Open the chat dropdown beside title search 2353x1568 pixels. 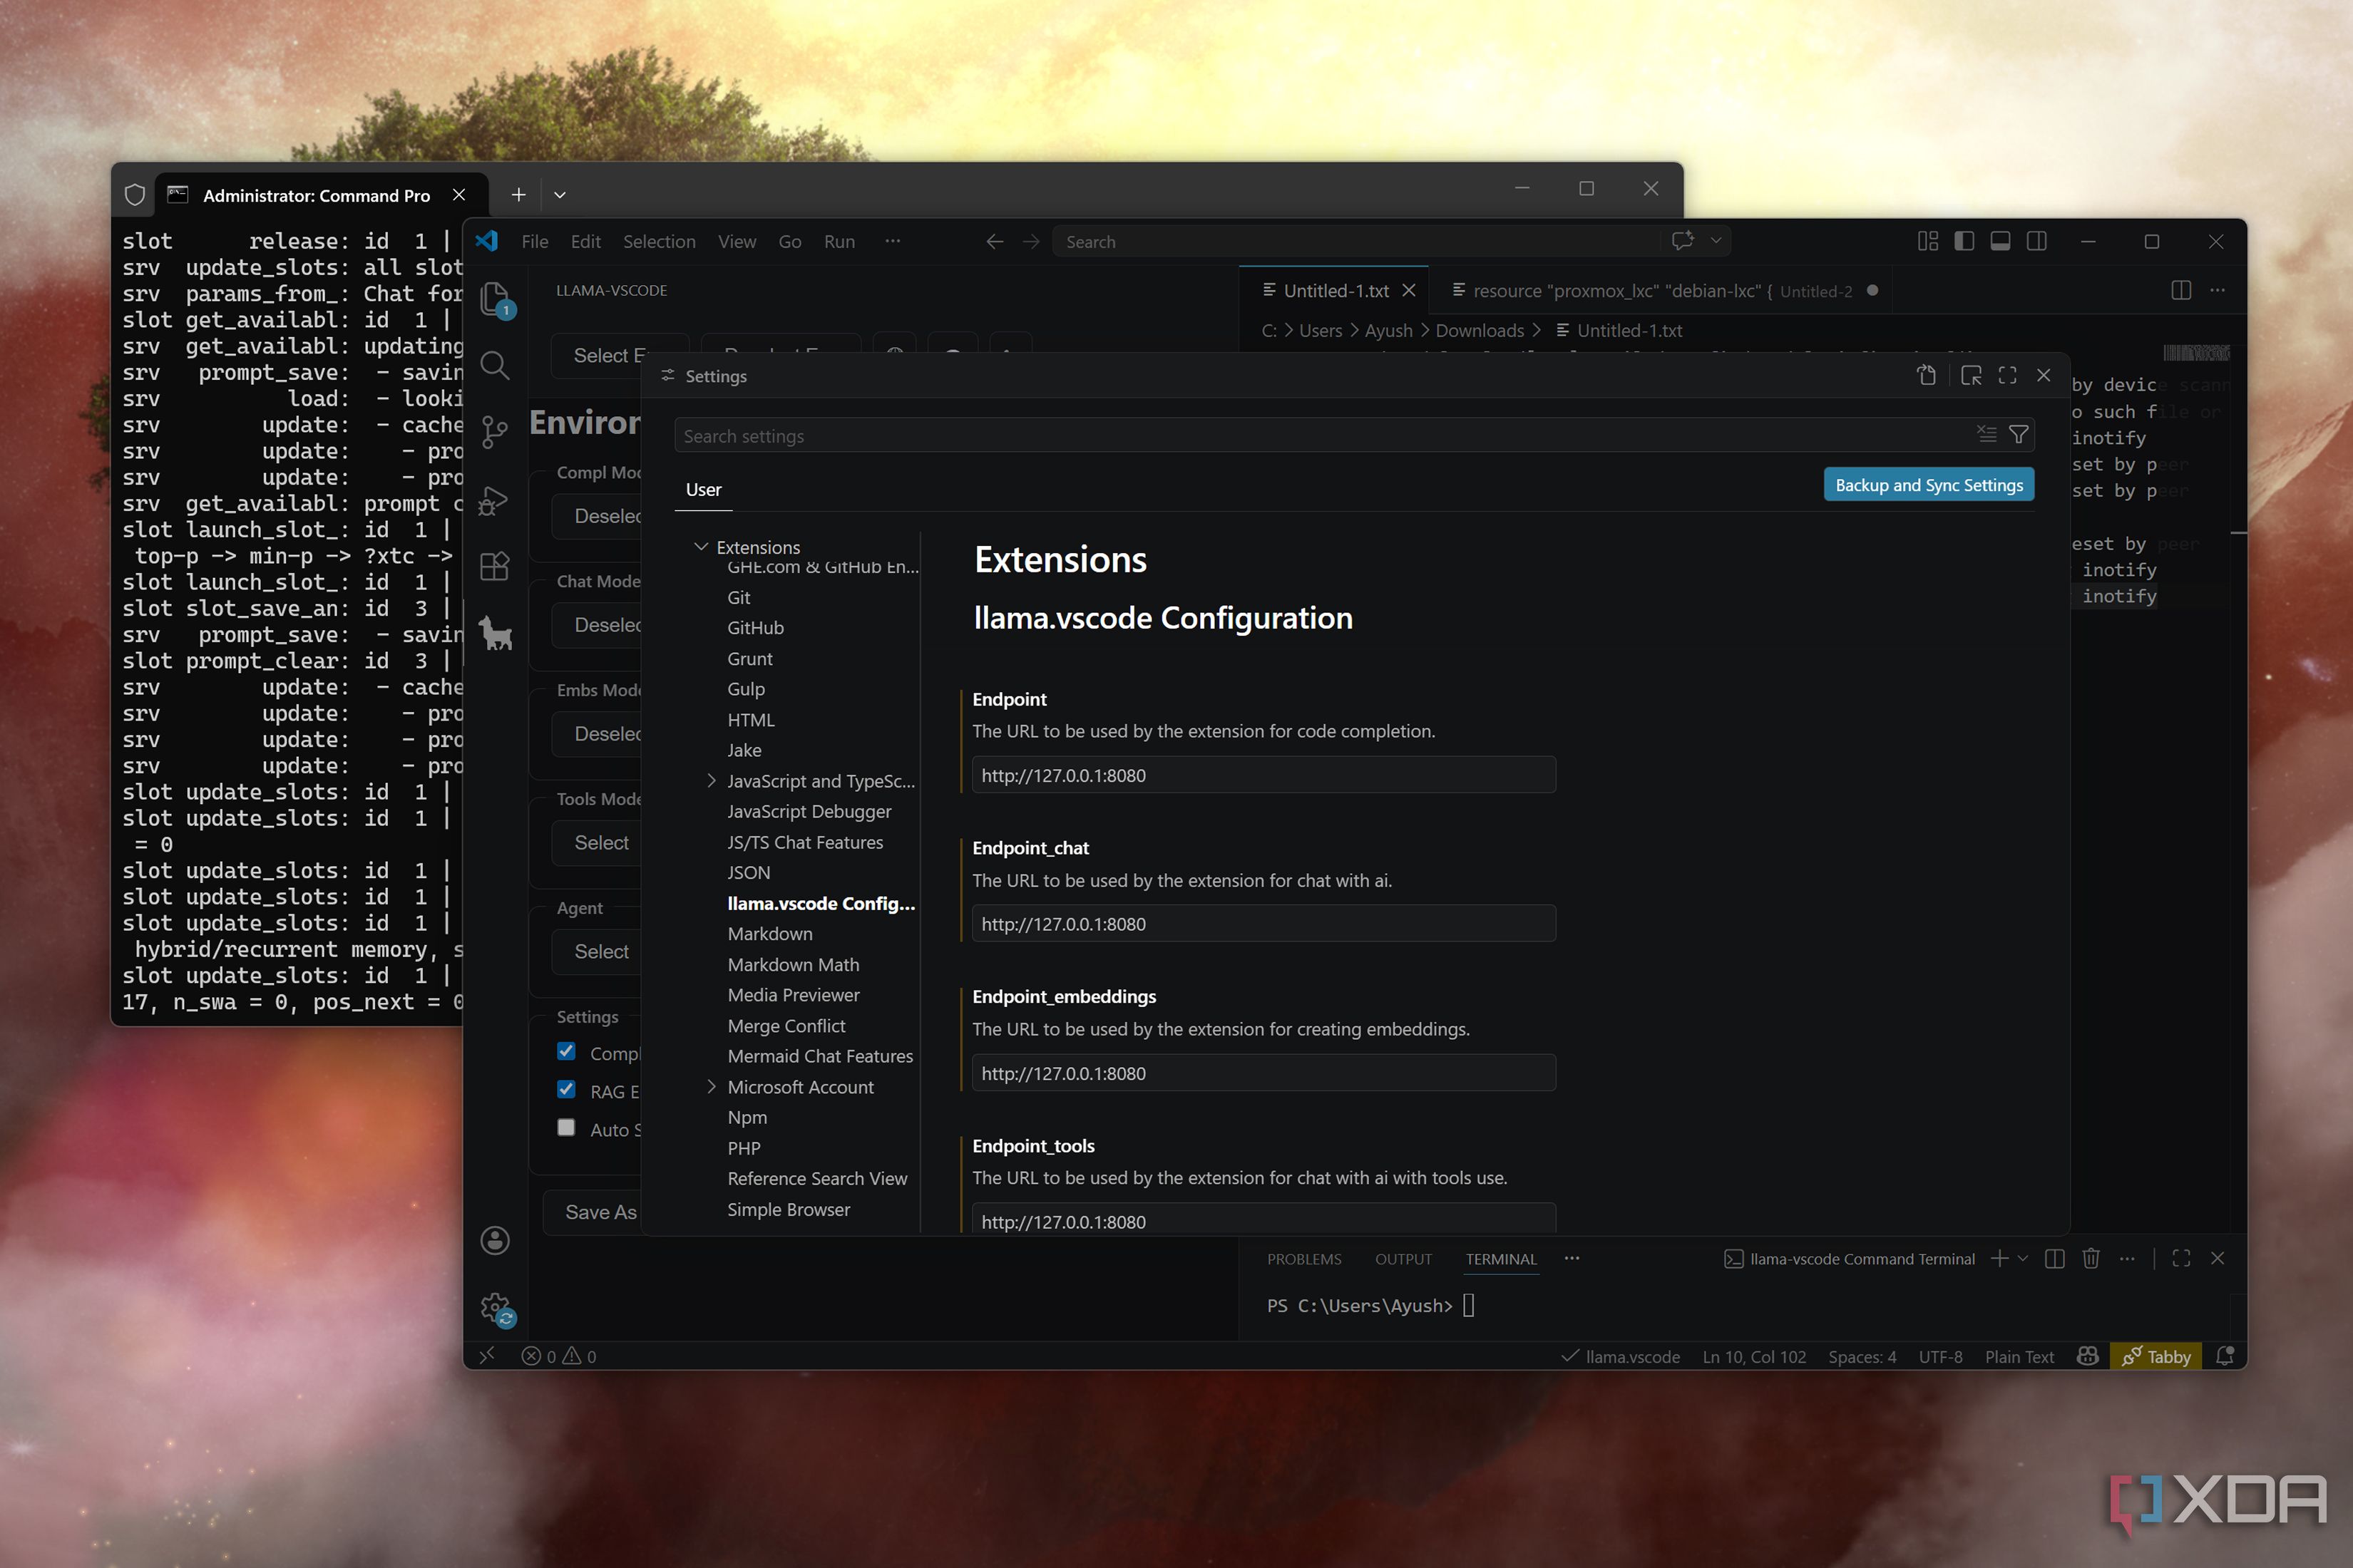[x=1716, y=241]
